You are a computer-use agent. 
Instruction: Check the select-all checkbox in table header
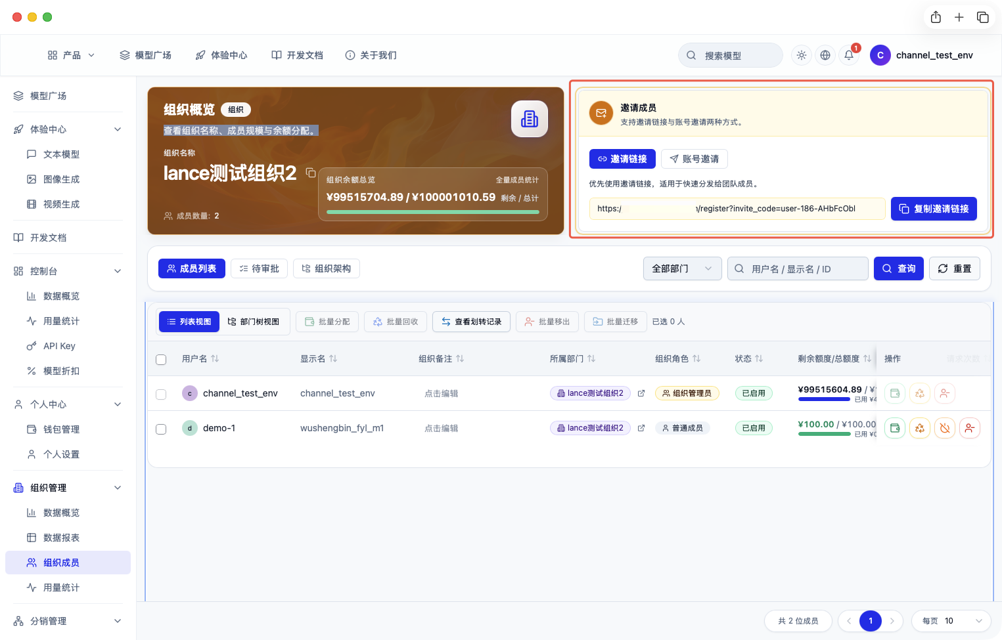pos(161,359)
